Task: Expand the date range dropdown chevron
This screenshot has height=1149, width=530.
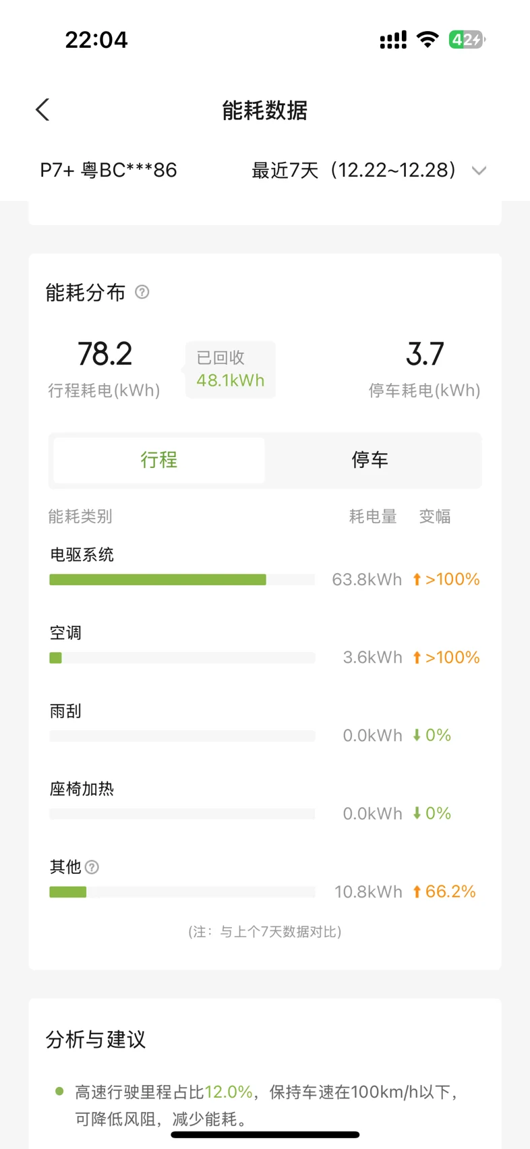Action: pos(479,171)
